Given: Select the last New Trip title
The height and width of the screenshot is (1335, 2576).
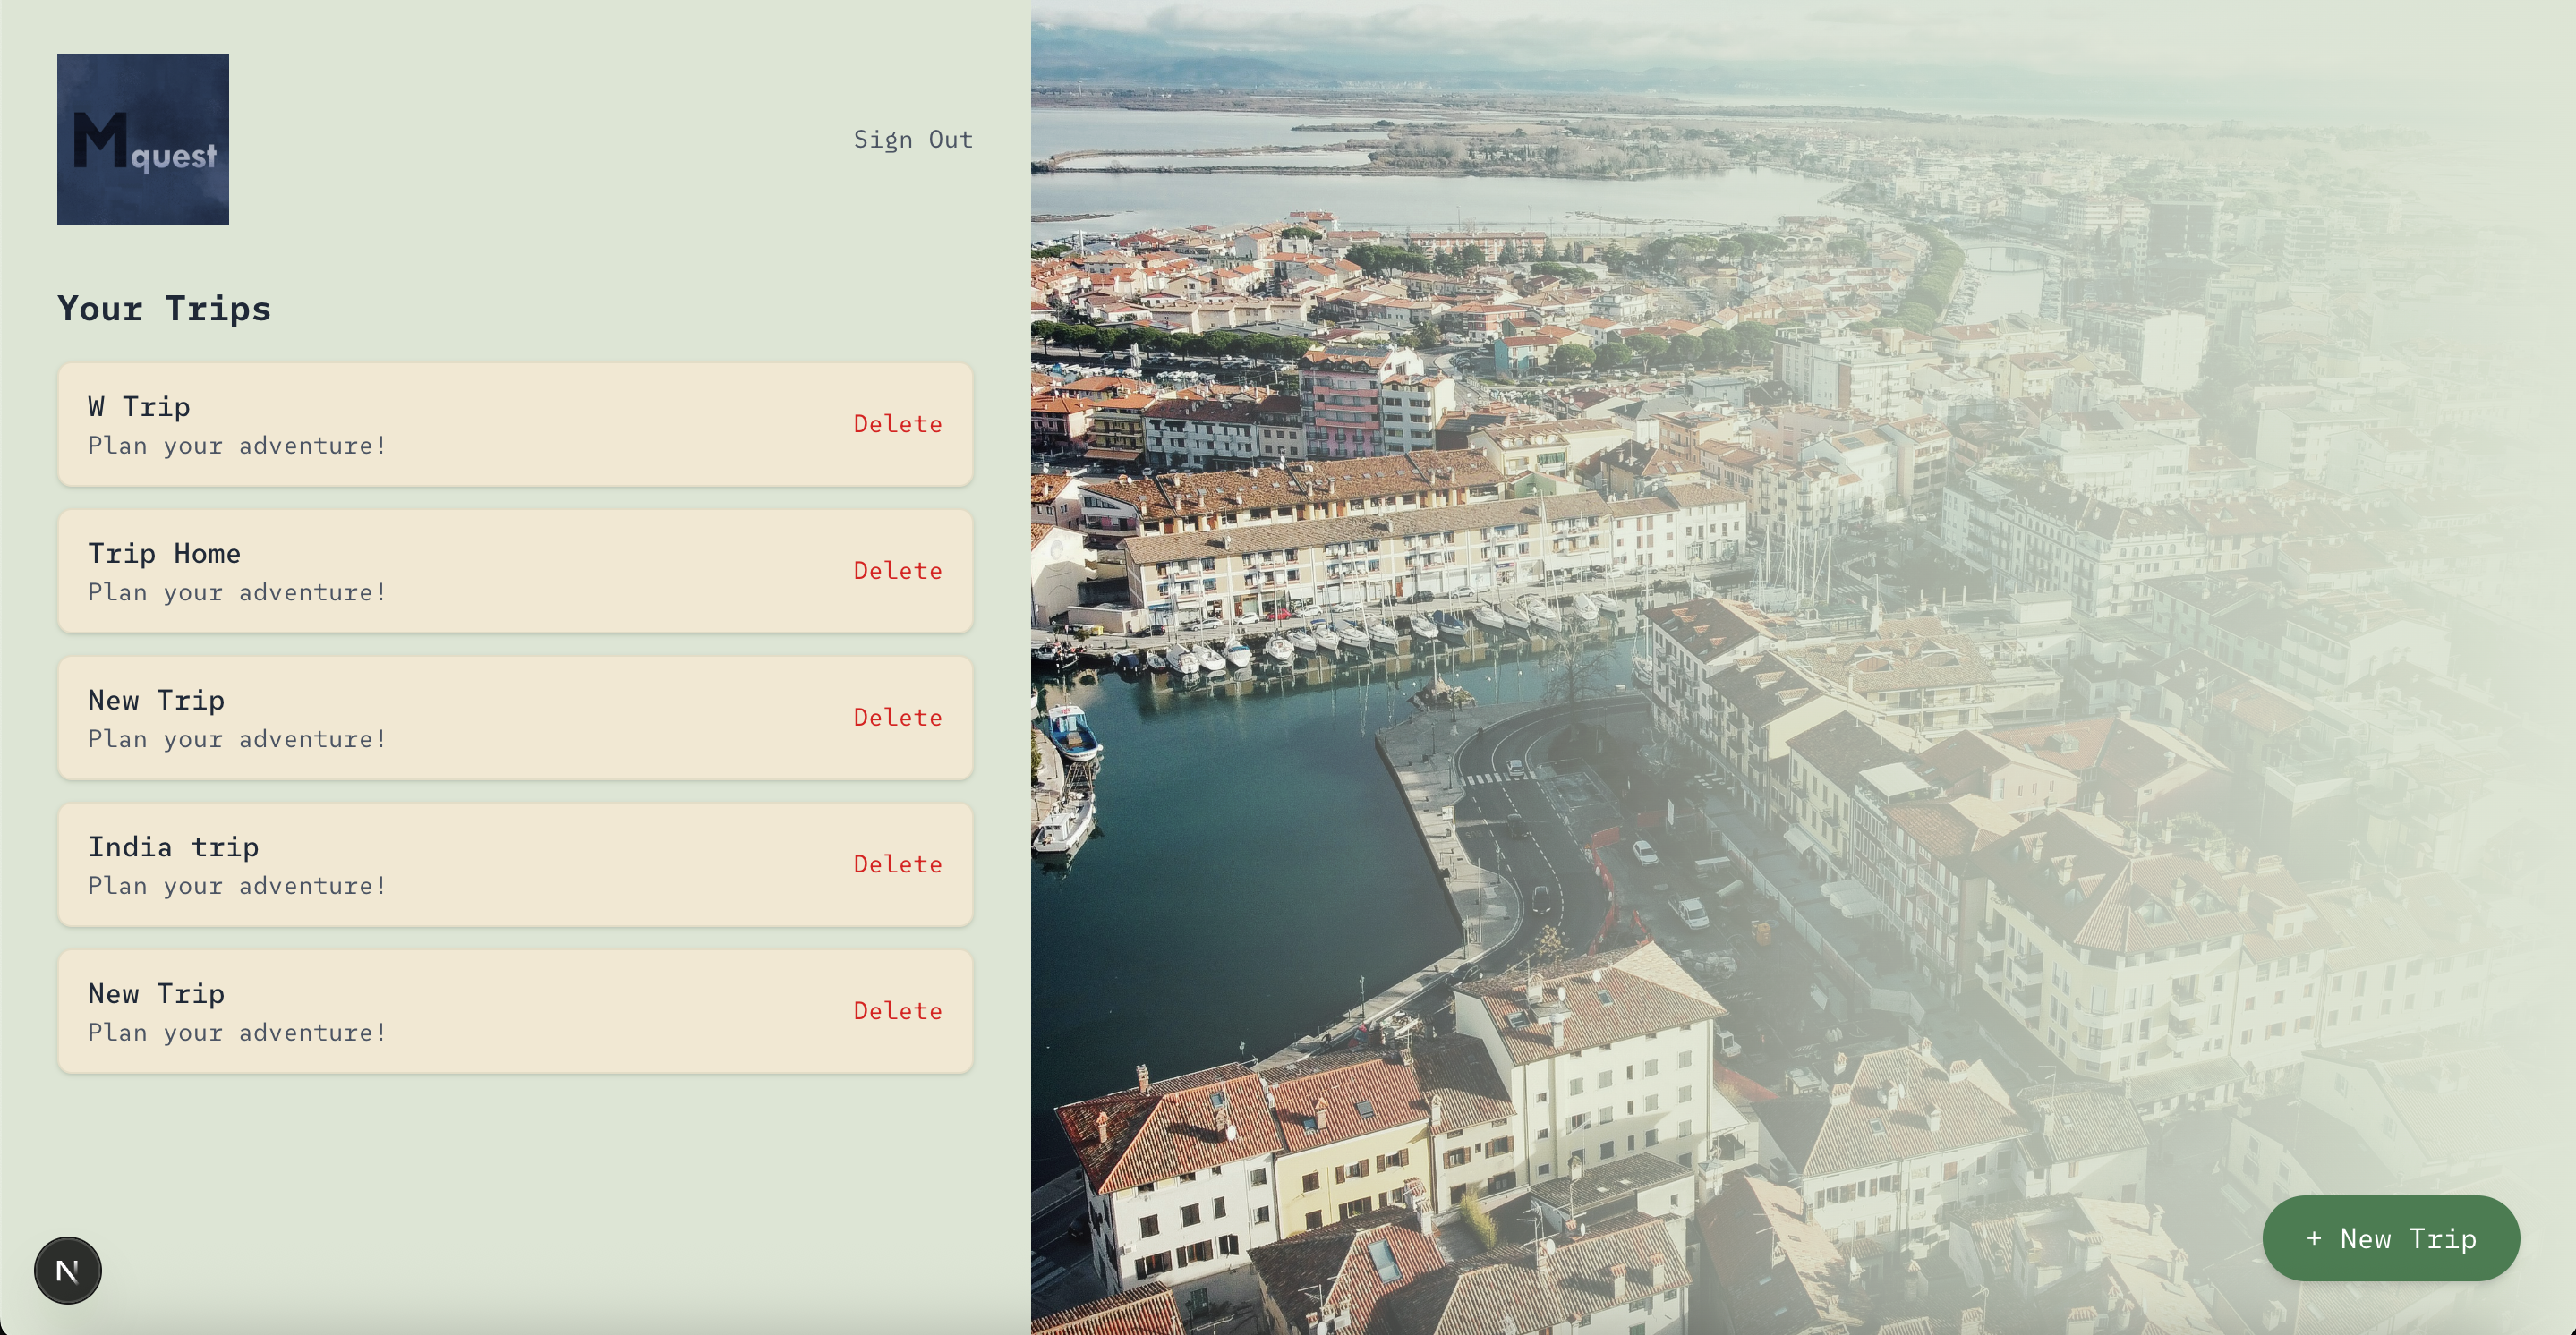Looking at the screenshot, I should click(156, 993).
